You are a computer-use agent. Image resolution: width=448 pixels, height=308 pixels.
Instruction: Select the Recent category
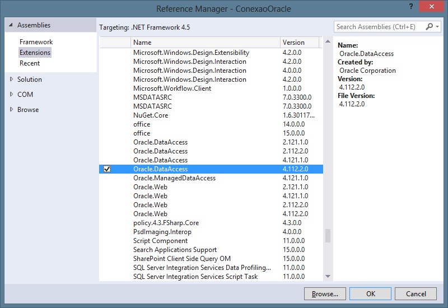pyautogui.click(x=30, y=63)
